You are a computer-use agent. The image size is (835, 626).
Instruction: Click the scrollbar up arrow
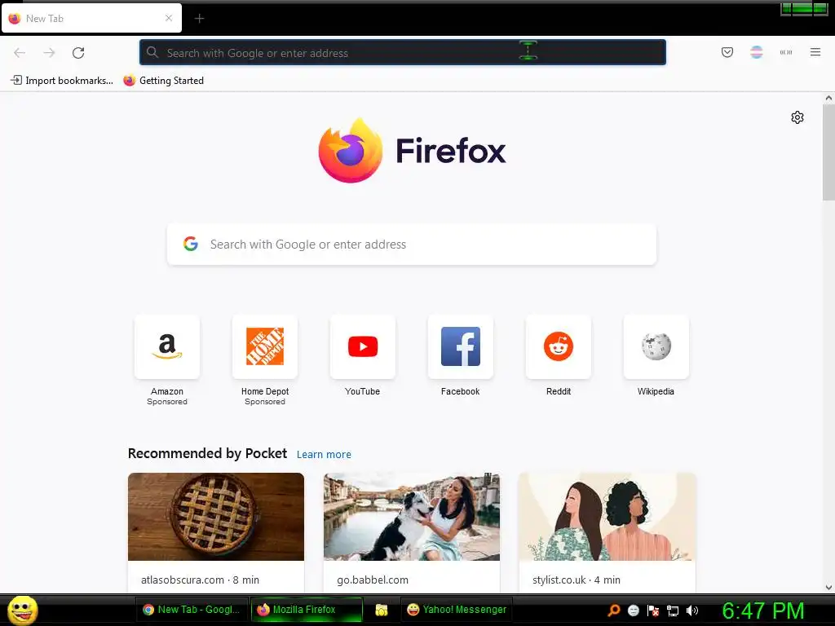828,98
